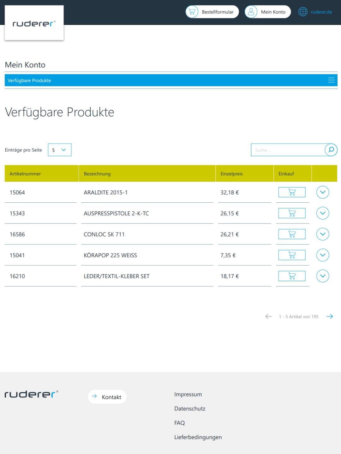The height and width of the screenshot is (454, 341).
Task: Click article number 15041
Action: (17, 255)
